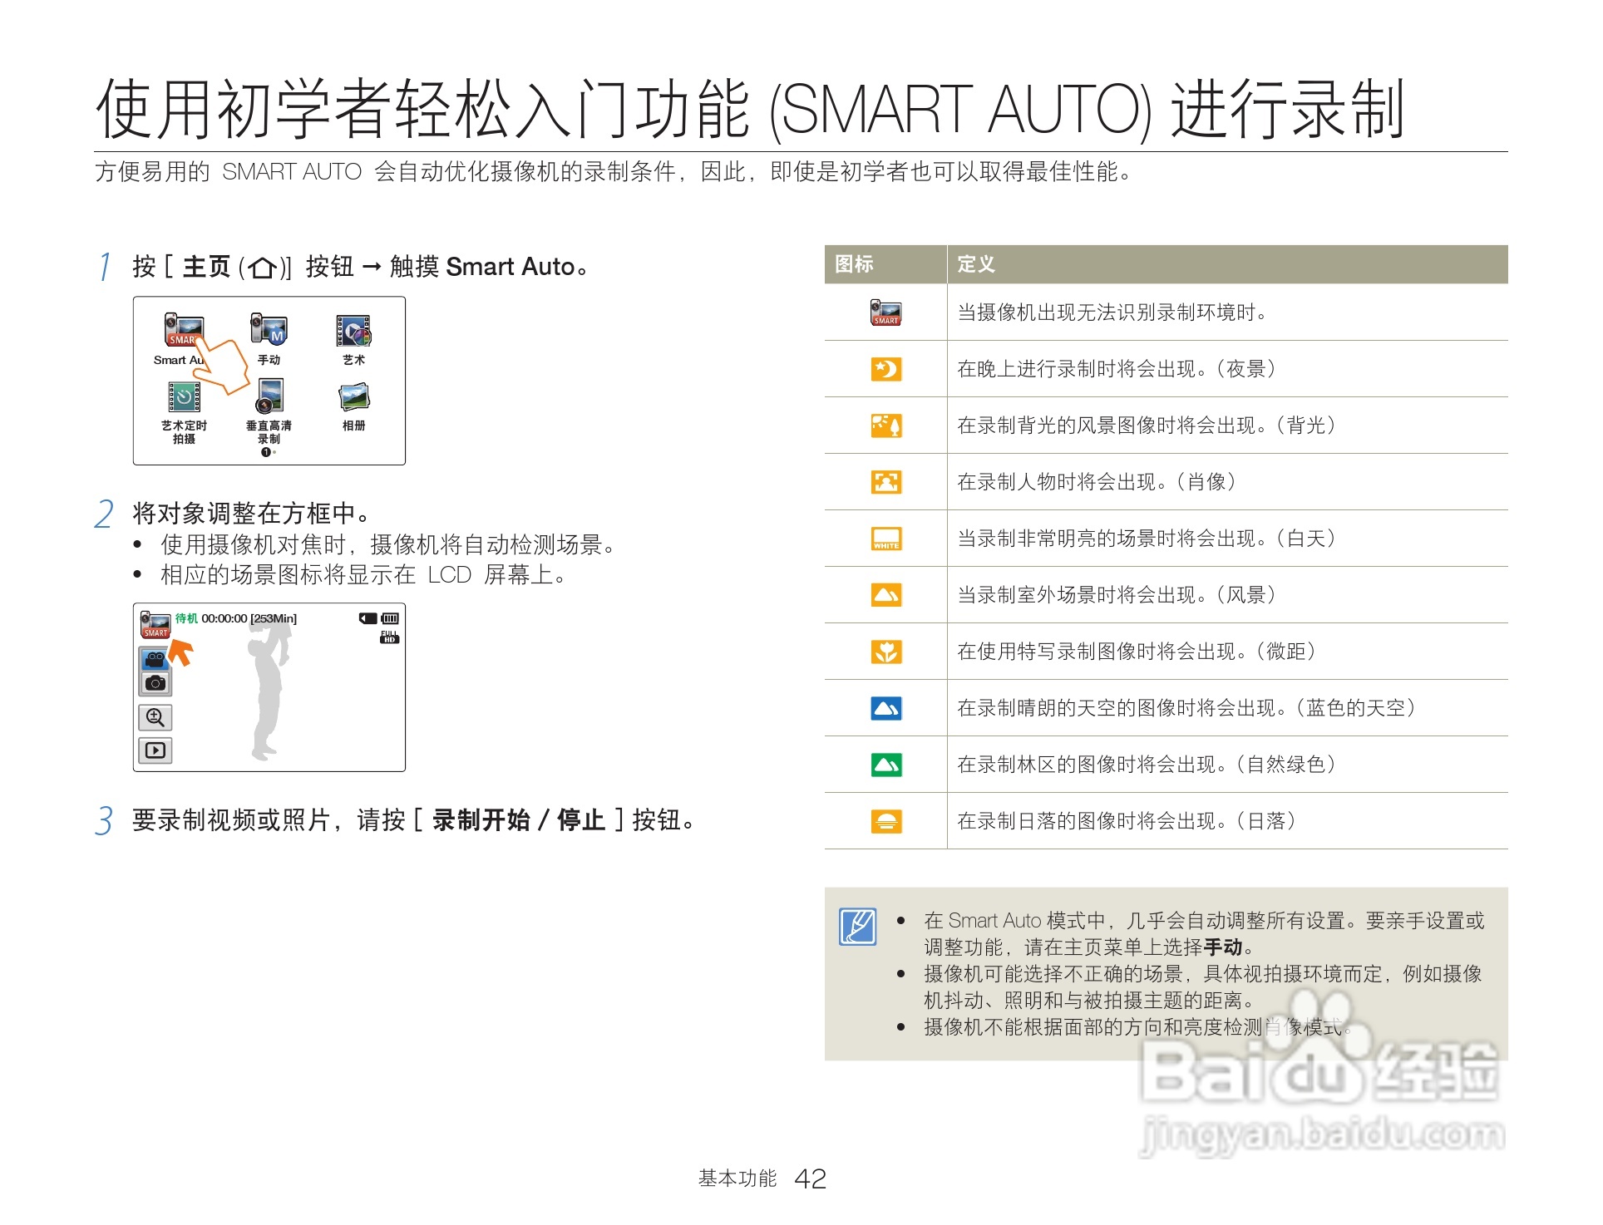Switch to video camera recording mode

(155, 660)
